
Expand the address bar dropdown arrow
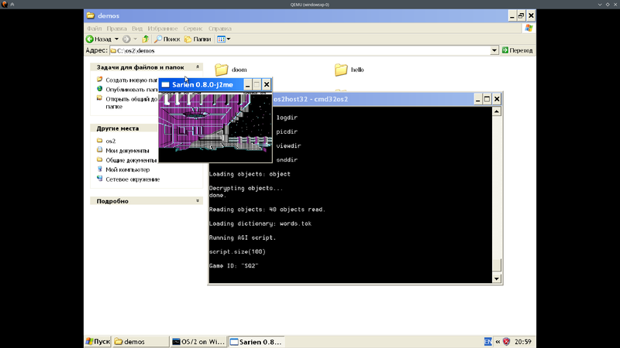click(494, 50)
